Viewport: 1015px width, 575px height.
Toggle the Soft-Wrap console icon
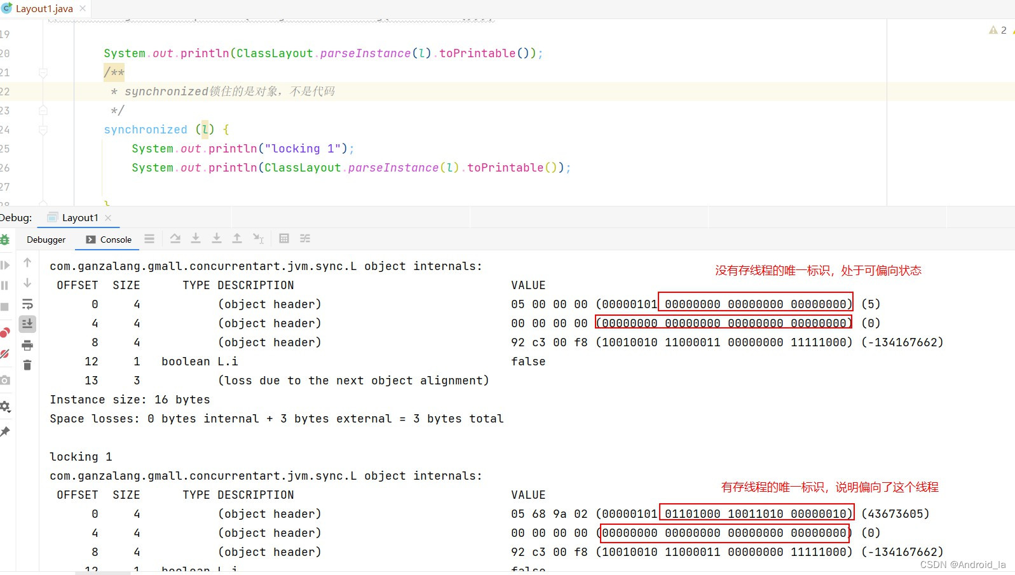(x=27, y=304)
